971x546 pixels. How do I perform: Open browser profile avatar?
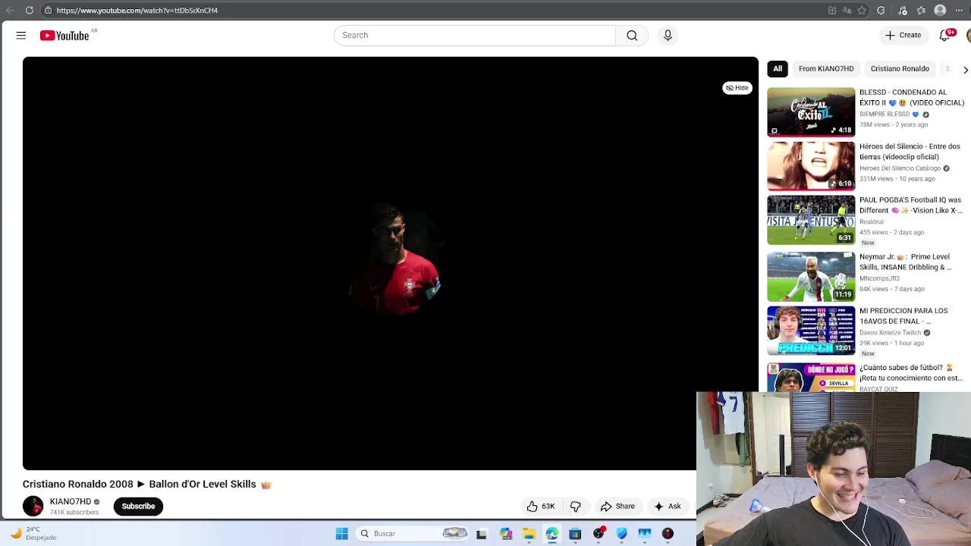coord(941,11)
